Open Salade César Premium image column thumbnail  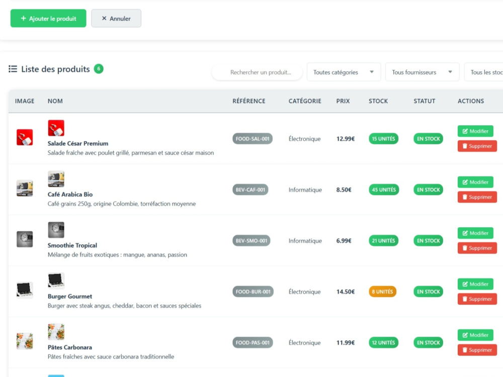(x=25, y=137)
